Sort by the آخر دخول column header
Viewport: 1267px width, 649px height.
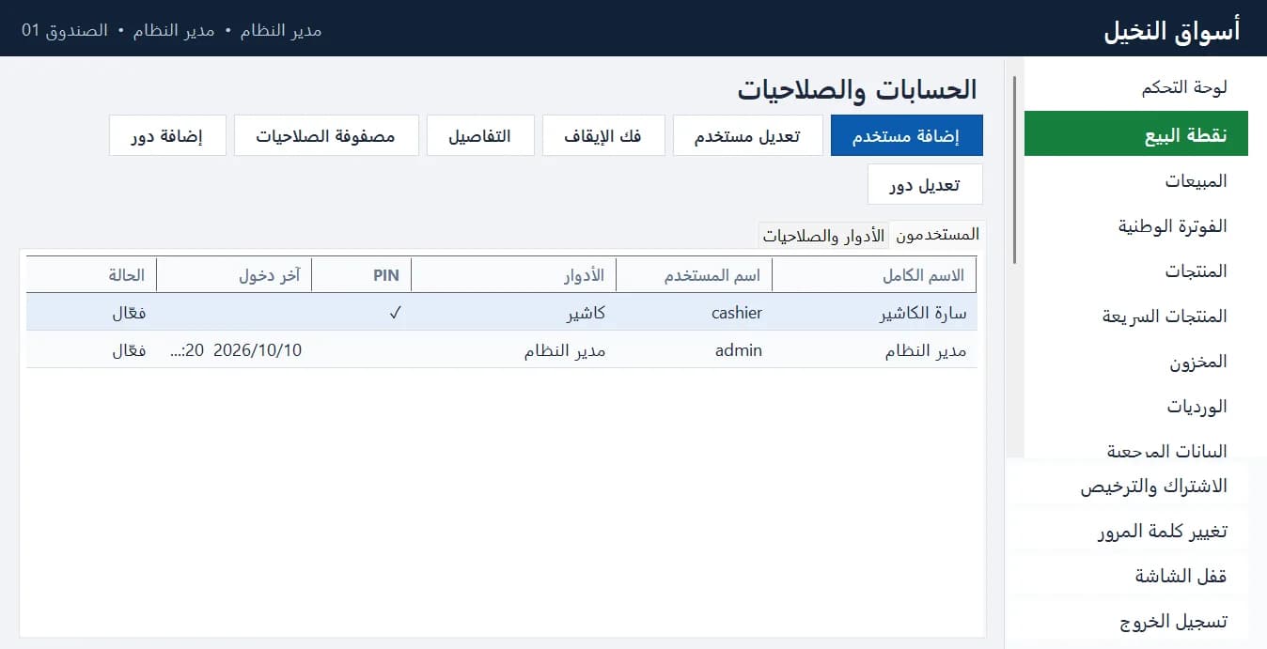click(234, 275)
